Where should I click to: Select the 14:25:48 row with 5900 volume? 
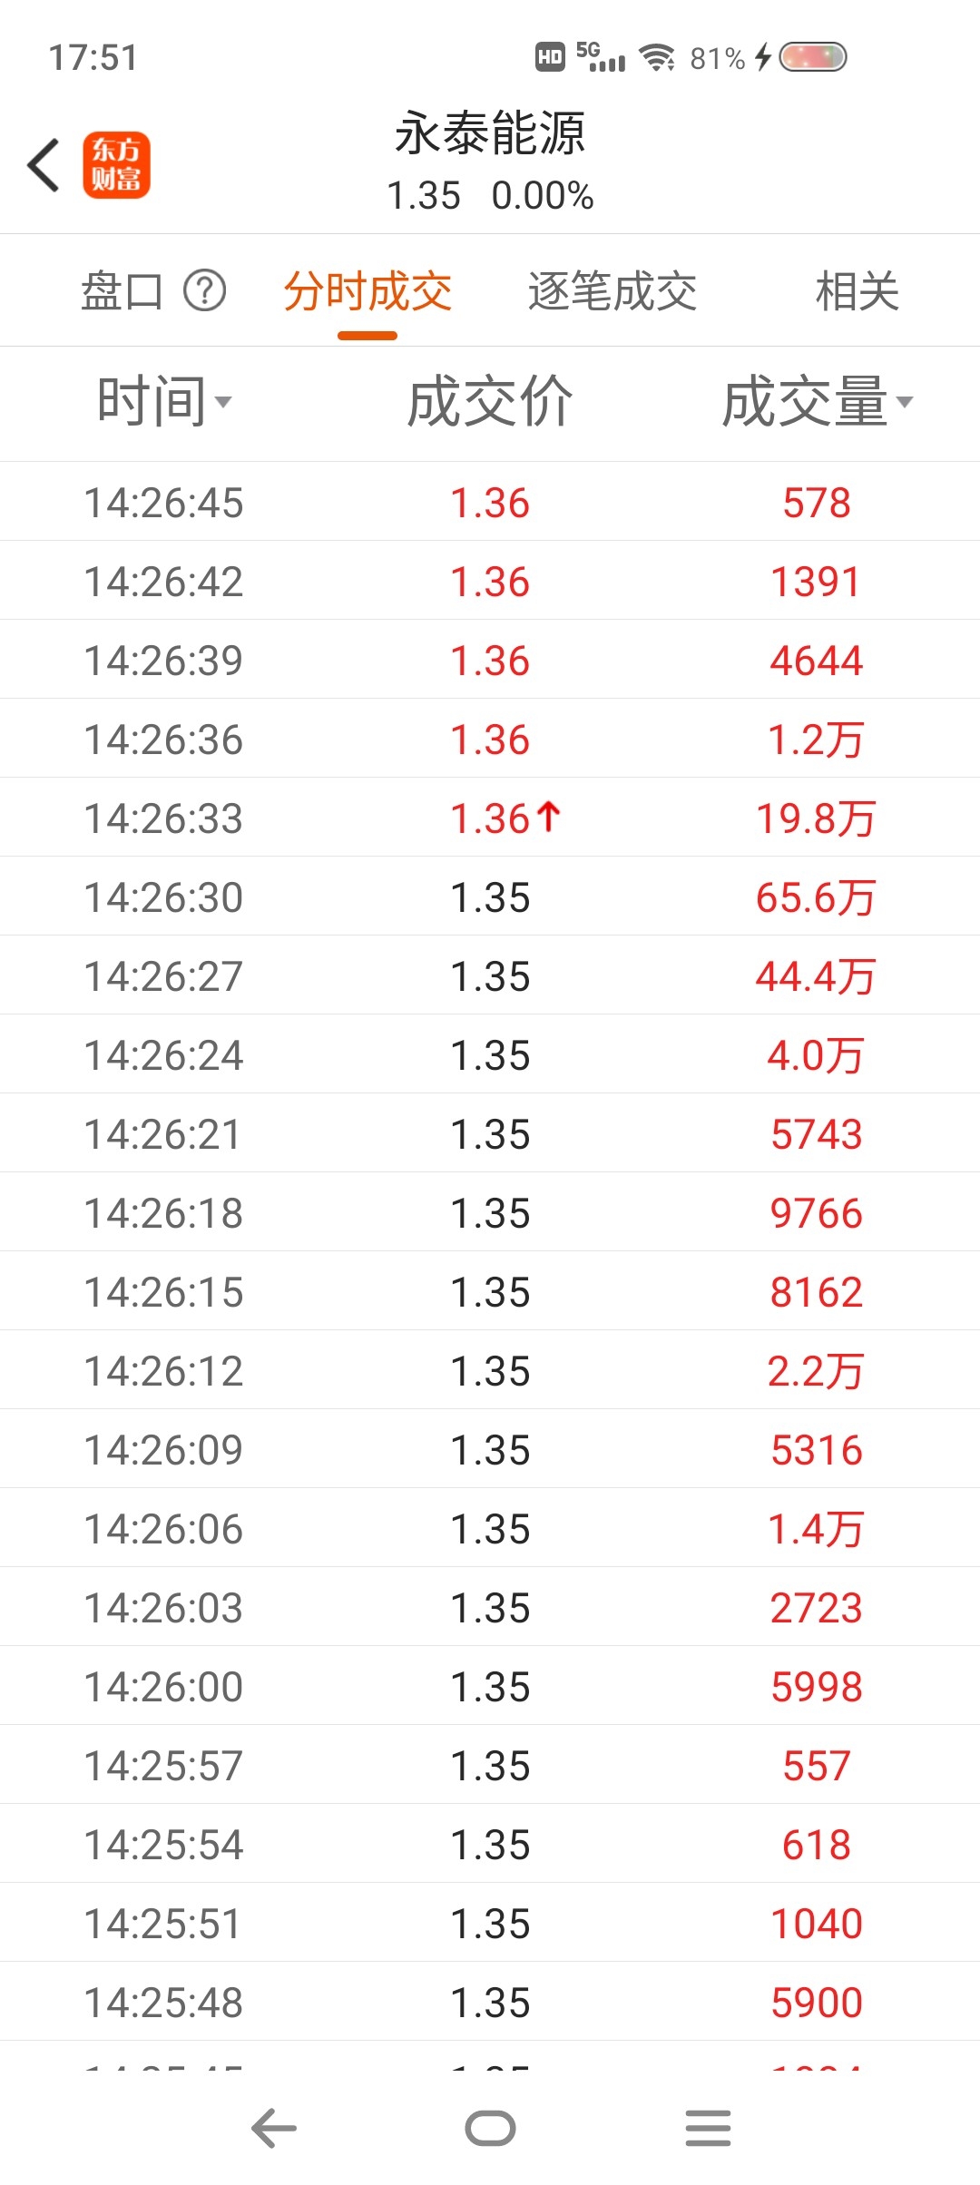coord(490,2001)
